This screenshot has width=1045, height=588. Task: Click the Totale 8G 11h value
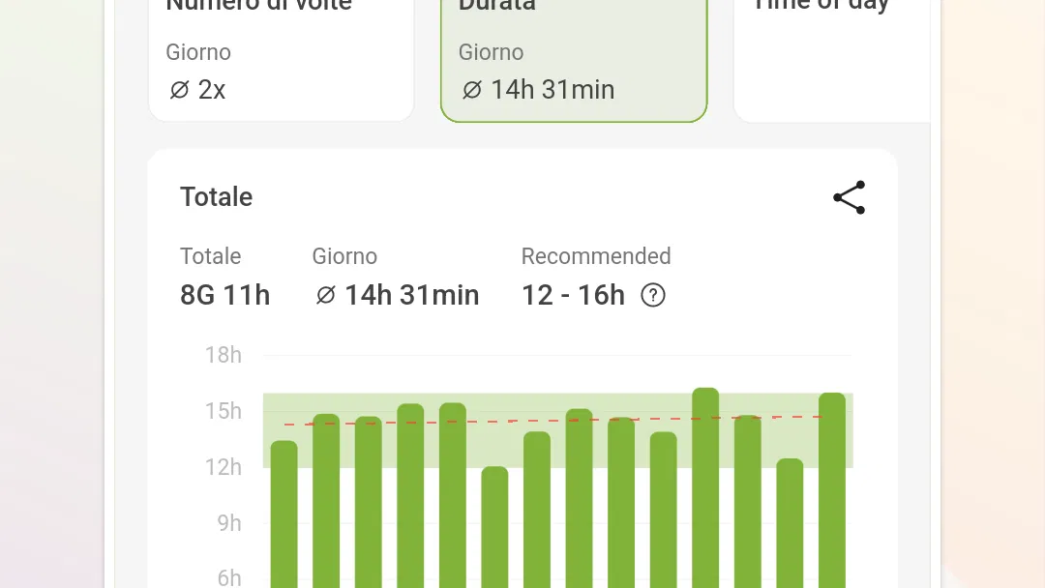(225, 295)
